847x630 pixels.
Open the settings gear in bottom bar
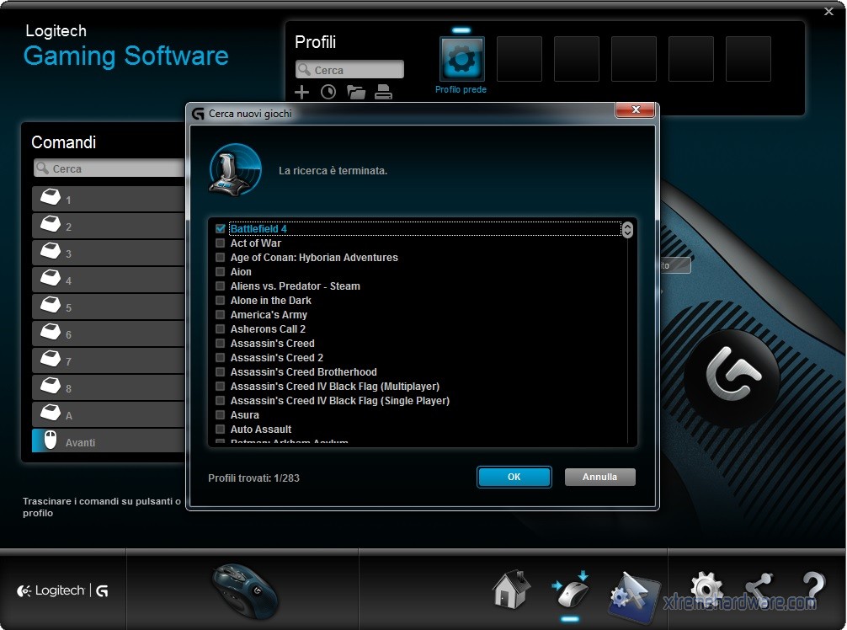click(x=706, y=588)
